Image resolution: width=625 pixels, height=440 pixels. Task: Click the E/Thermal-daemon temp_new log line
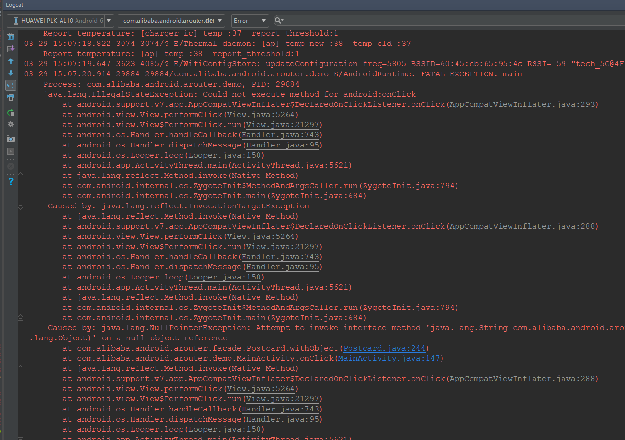[x=217, y=44]
